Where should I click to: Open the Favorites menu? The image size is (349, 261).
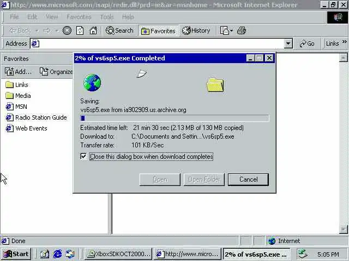tap(79, 17)
